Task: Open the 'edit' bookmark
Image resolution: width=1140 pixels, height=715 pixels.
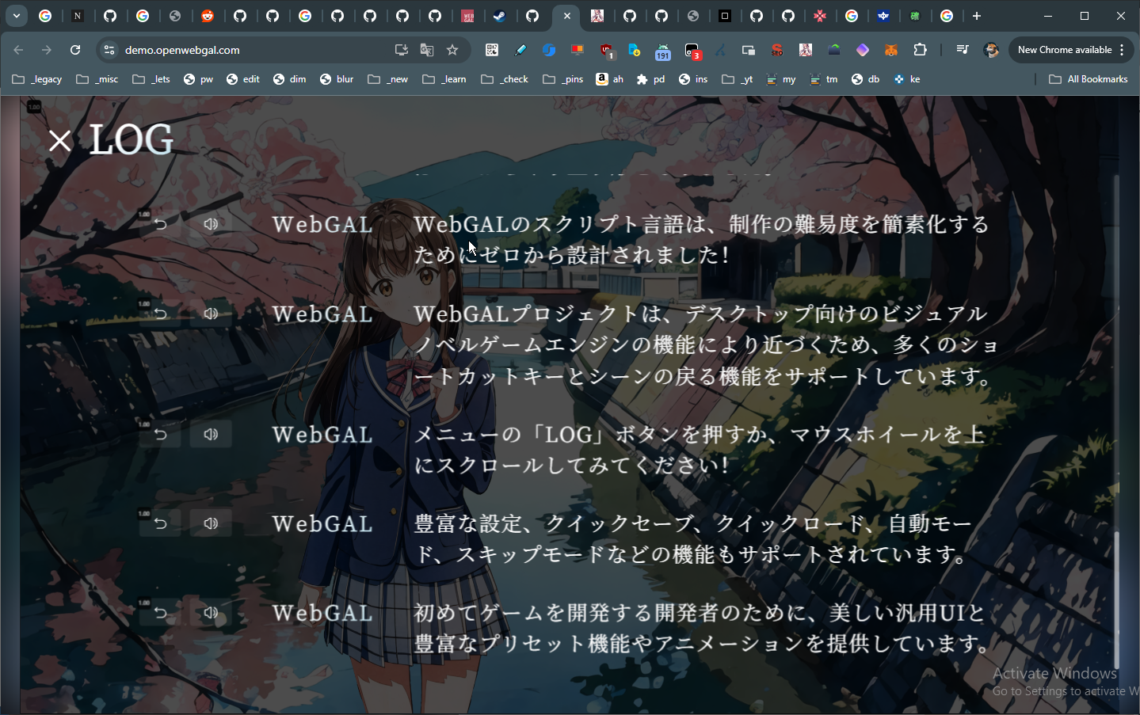Action: click(243, 79)
